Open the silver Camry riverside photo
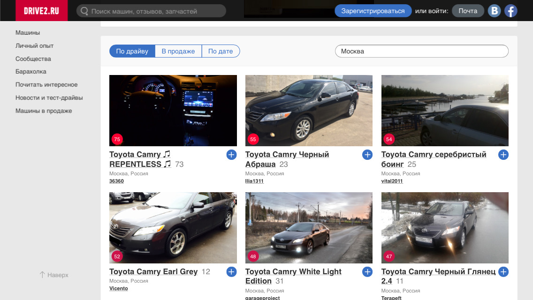 [445, 111]
